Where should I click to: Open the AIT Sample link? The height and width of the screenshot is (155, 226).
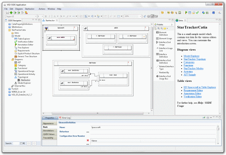190,75
